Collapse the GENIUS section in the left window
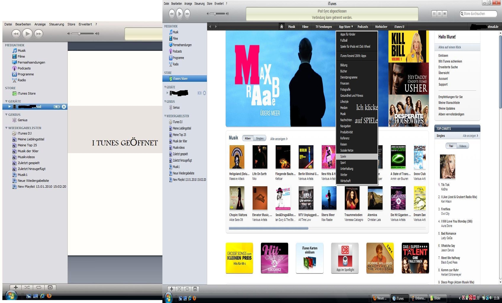Screen dimensions: 502x303 6,115
